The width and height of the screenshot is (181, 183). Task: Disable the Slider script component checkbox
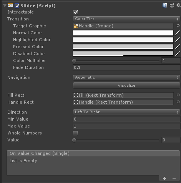17,6
